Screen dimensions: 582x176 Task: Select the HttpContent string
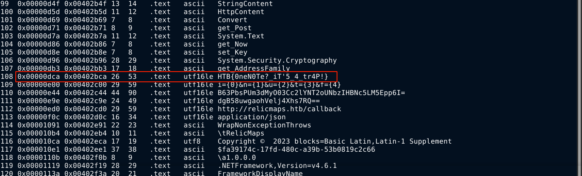[241, 12]
